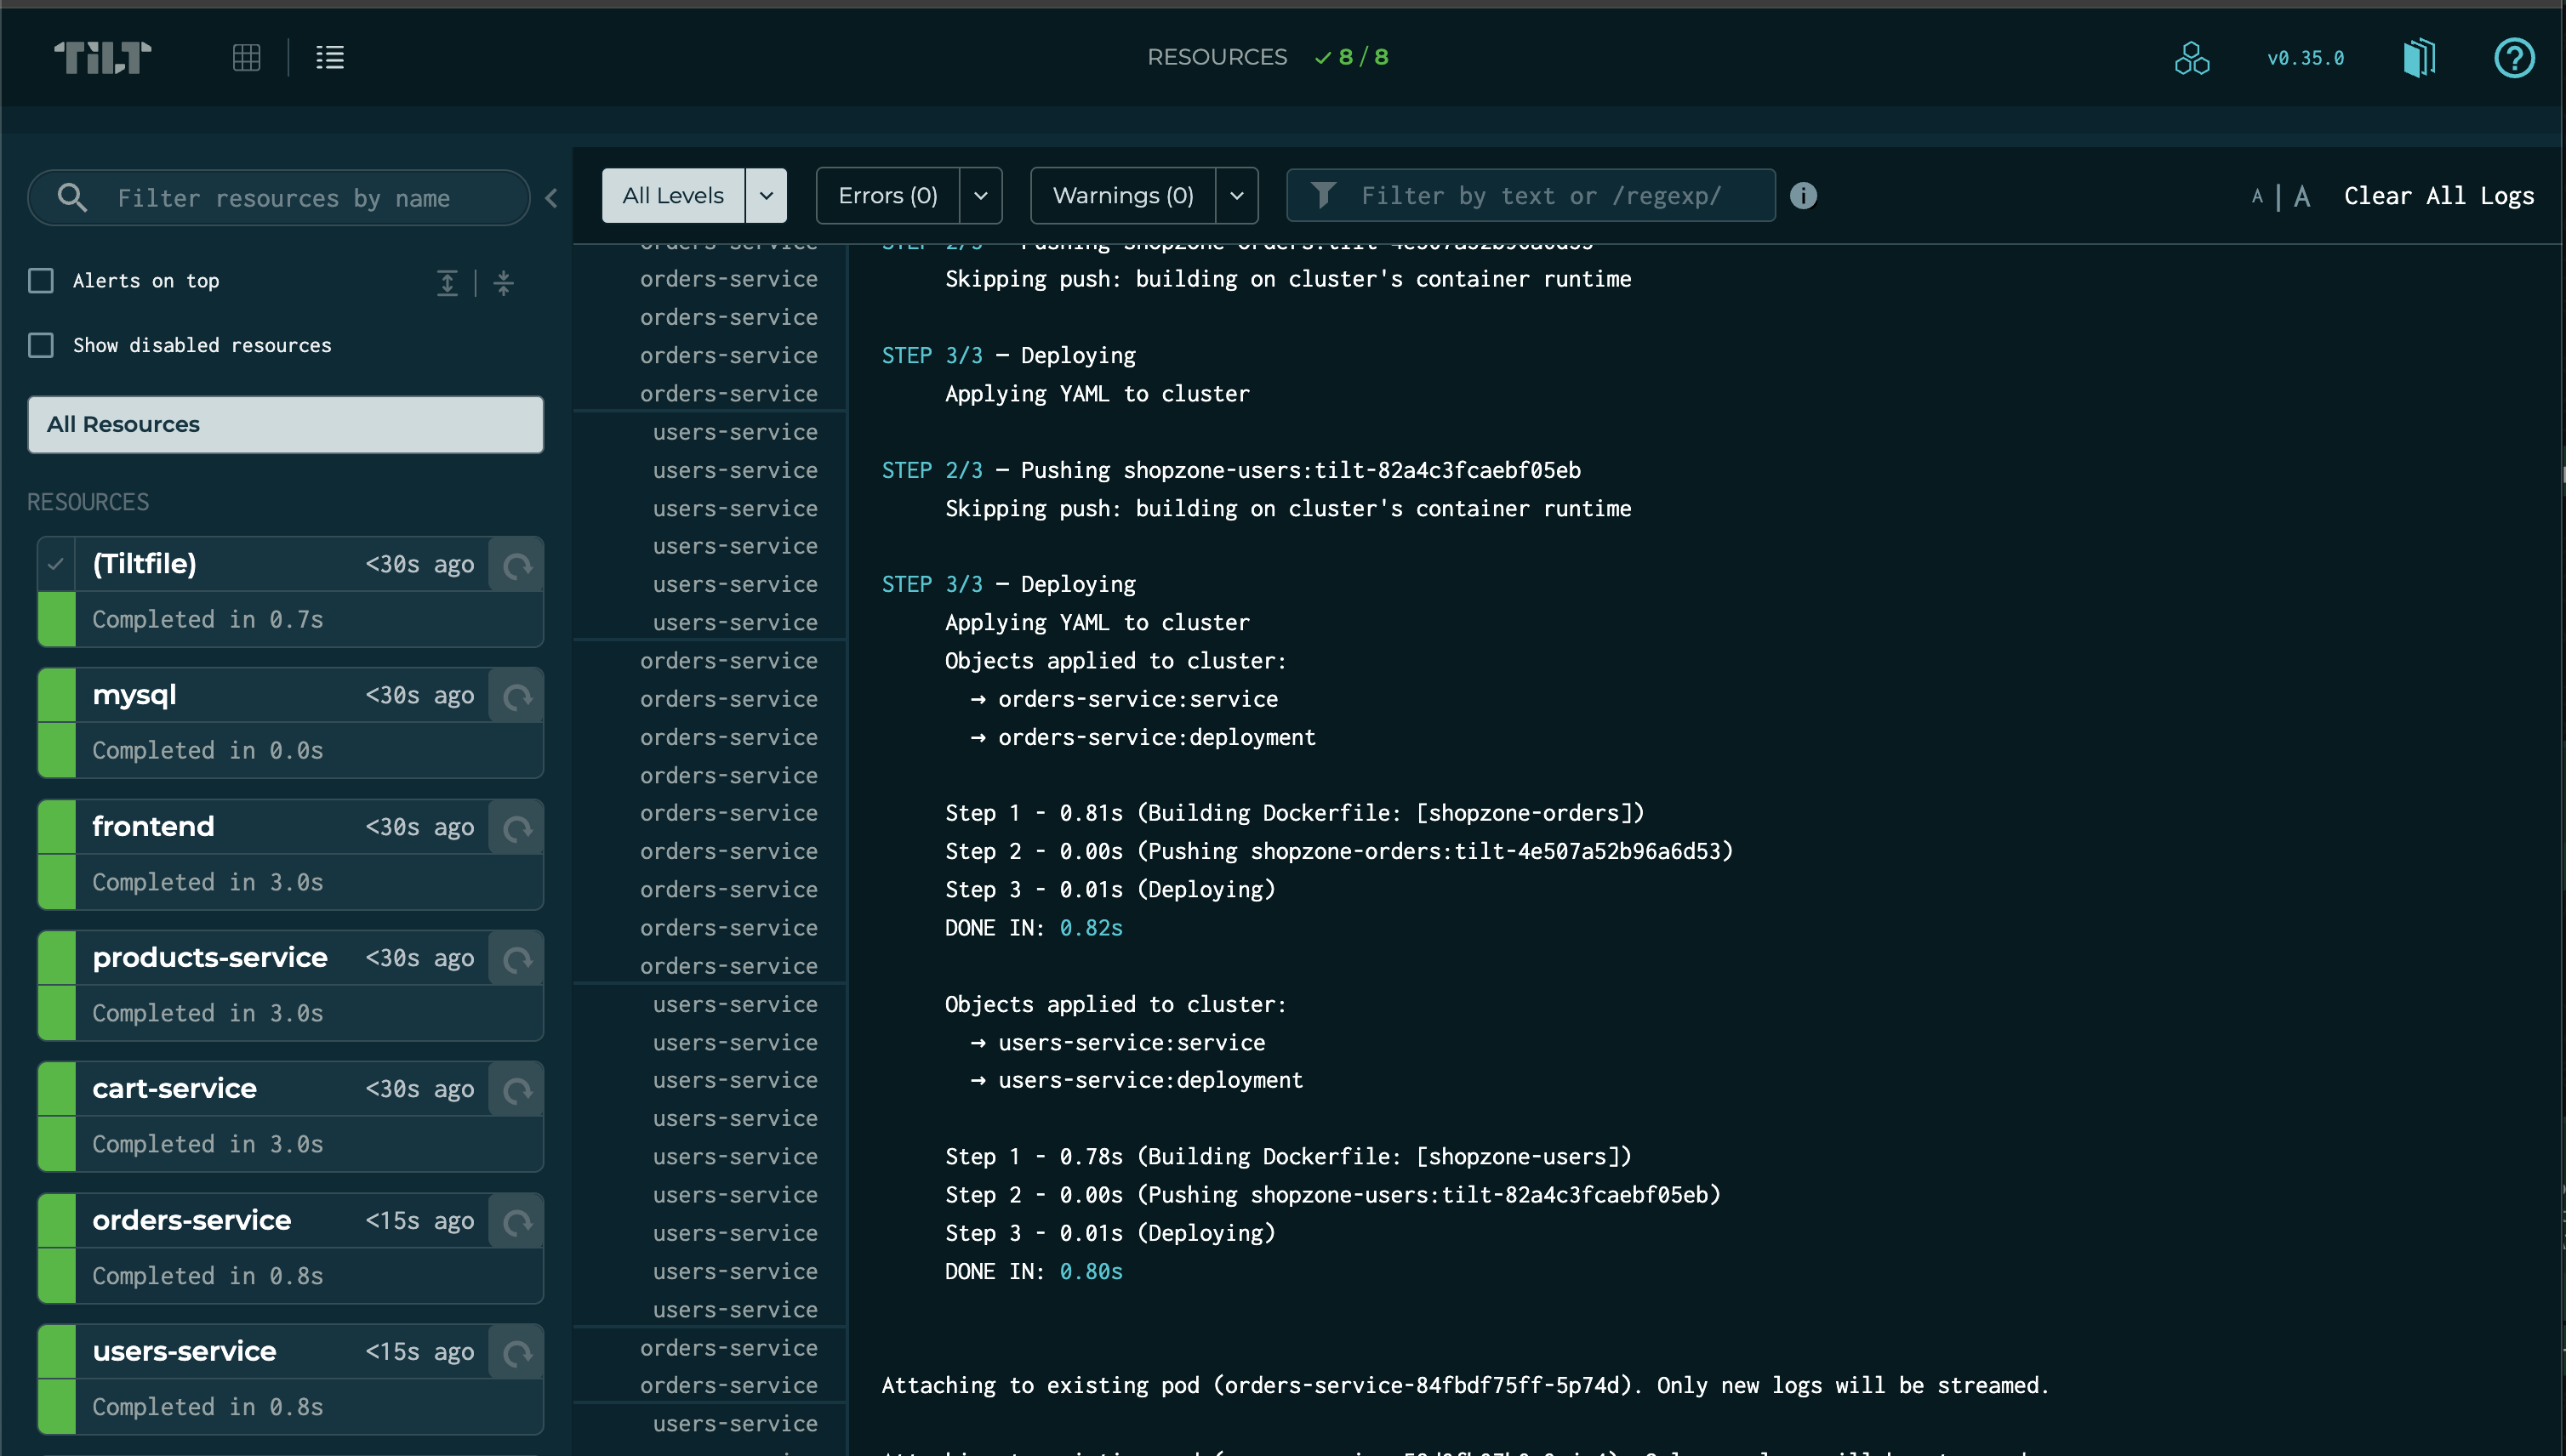Expand all resource groups icon

click(x=448, y=283)
